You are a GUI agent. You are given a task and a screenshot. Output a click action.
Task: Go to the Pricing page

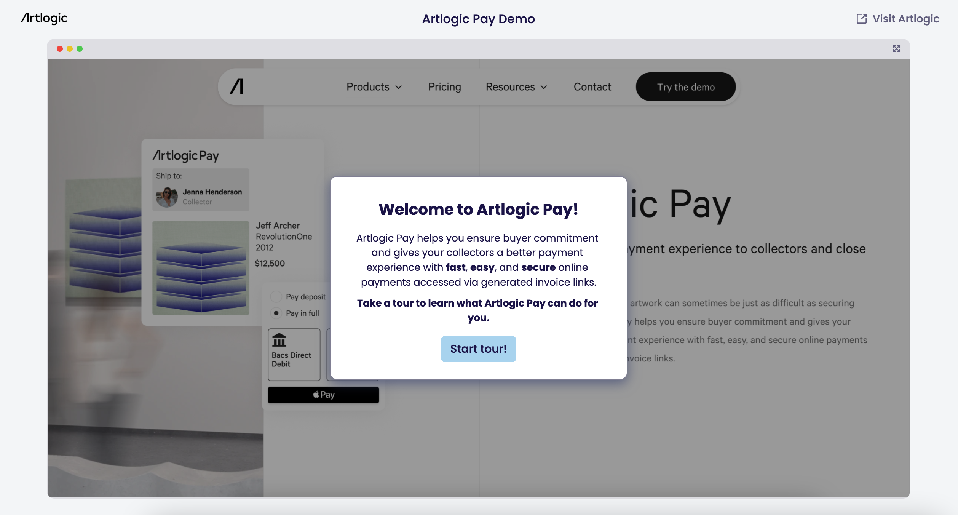pos(444,87)
